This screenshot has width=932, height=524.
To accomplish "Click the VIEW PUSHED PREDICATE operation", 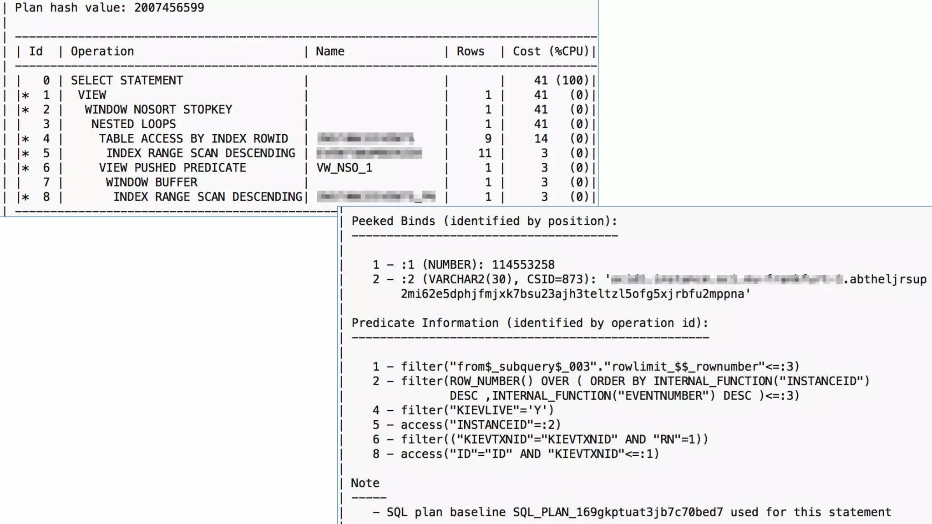I will coord(172,168).
